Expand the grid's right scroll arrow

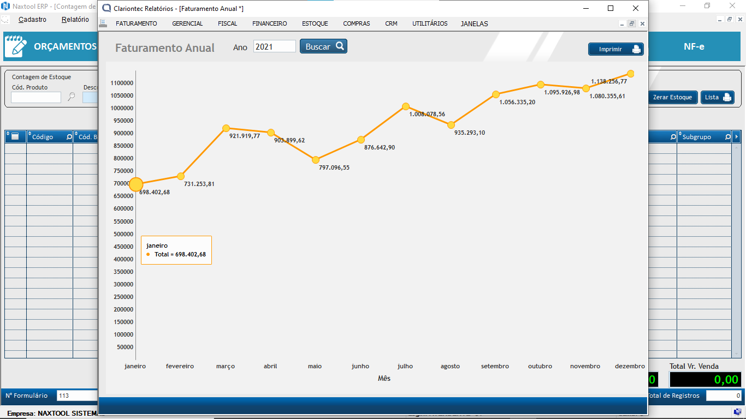pyautogui.click(x=737, y=136)
